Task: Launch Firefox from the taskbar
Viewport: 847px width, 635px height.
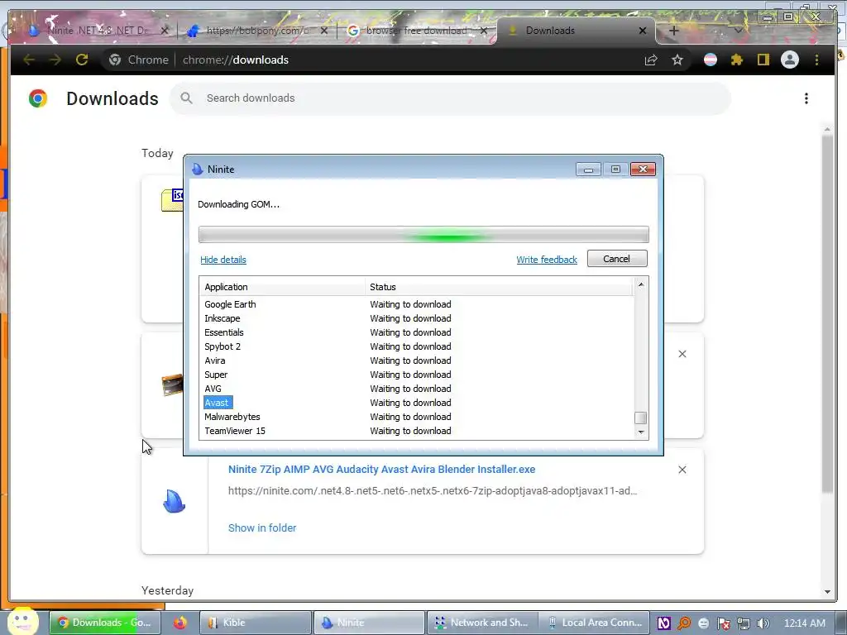Action: click(x=179, y=623)
